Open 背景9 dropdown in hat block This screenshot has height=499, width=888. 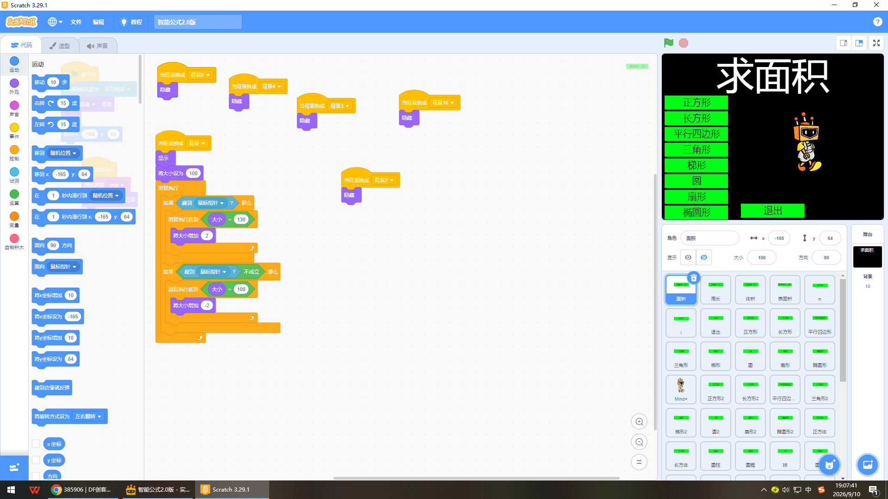200,75
